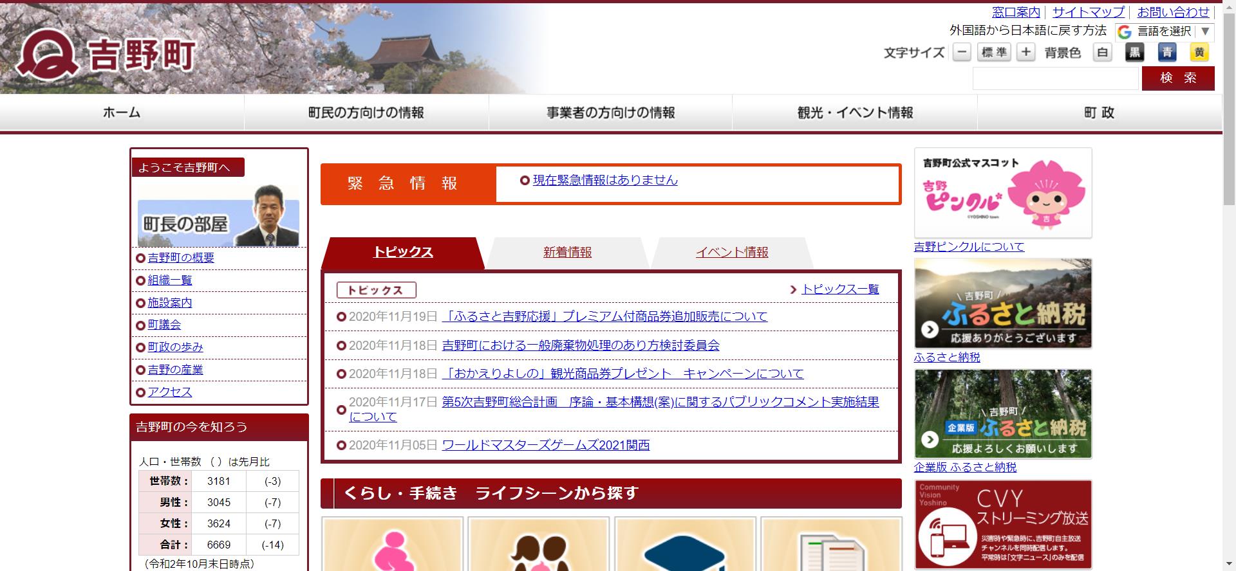Screen dimensions: 1236x571
Task: Click the site search input field
Action: point(1055,78)
